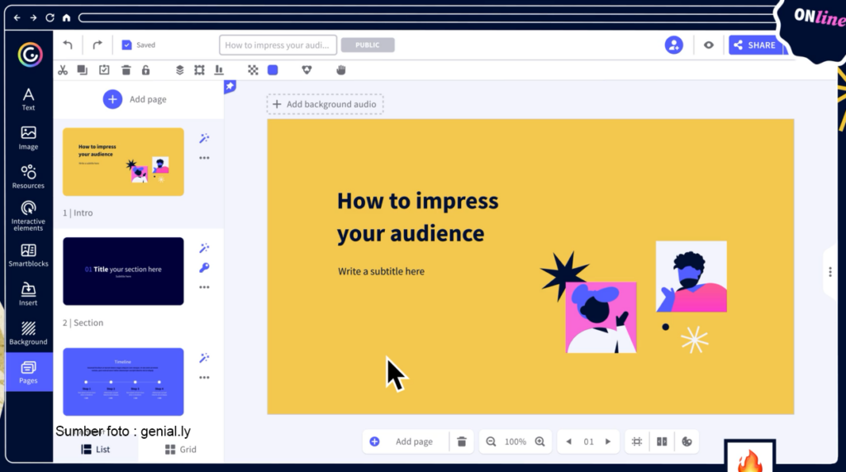The height and width of the screenshot is (472, 846).
Task: Select the Pages tab in sidebar
Action: pyautogui.click(x=28, y=373)
